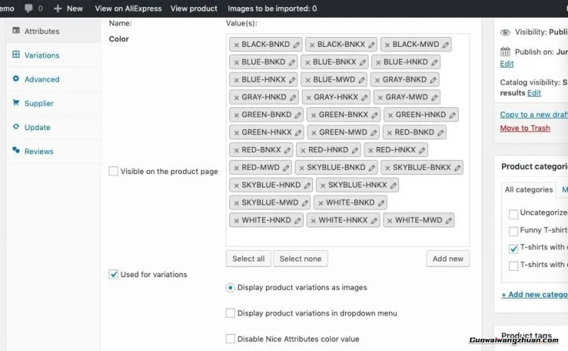The image size is (568, 351).
Task: Uncheck Used for variations checkbox
Action: pyautogui.click(x=114, y=274)
